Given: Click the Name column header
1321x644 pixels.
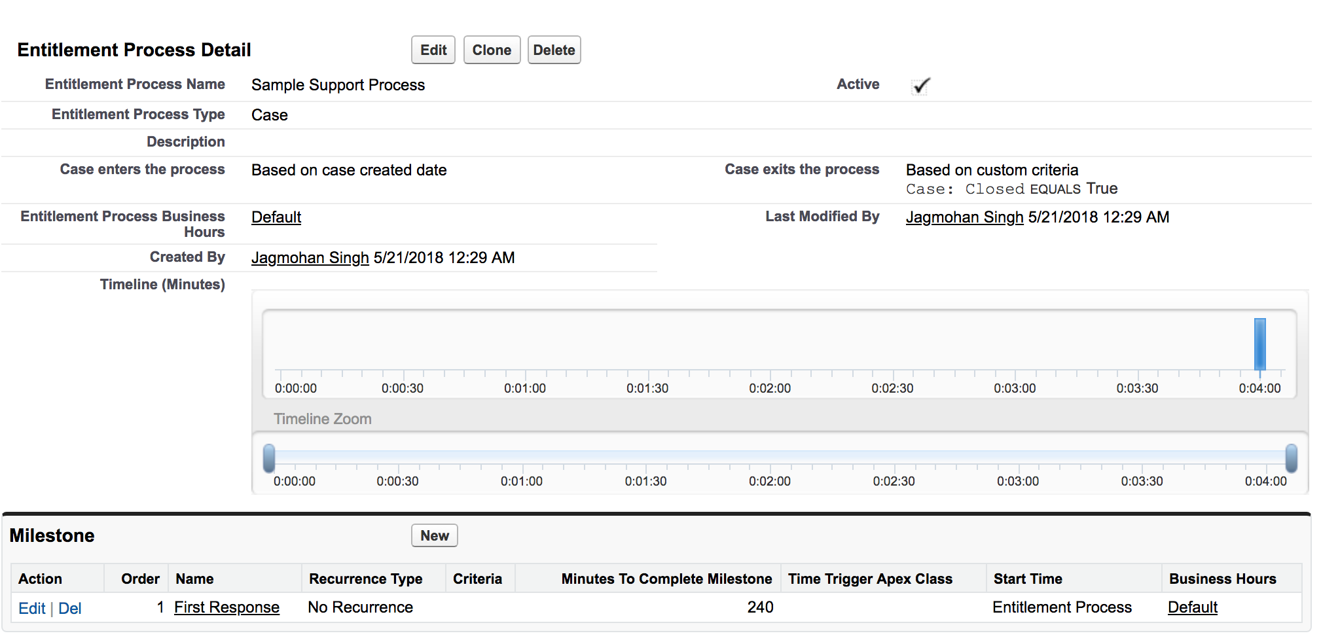Looking at the screenshot, I should tap(194, 579).
